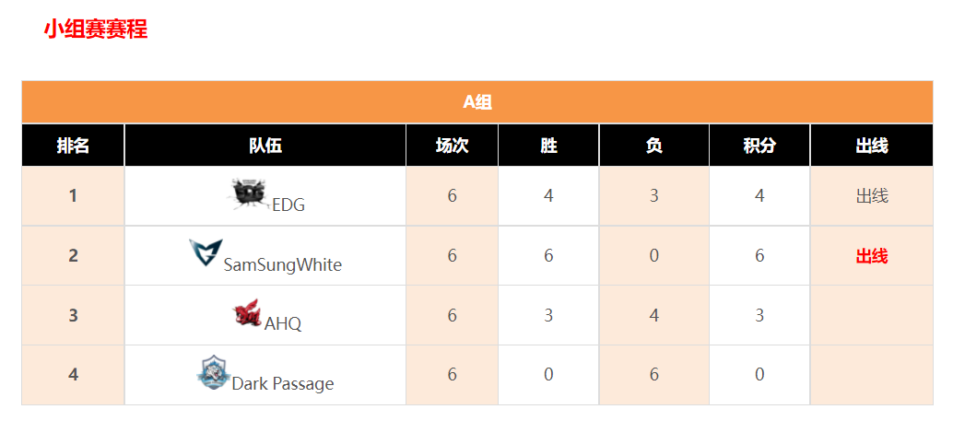Click the 小组赛赛程 red heading
This screenshot has height=421, width=953.
click(x=96, y=29)
